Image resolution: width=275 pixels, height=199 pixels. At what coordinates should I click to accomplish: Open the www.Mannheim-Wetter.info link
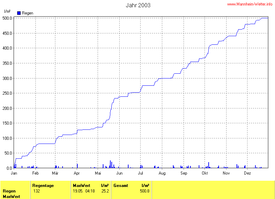(250, 4)
